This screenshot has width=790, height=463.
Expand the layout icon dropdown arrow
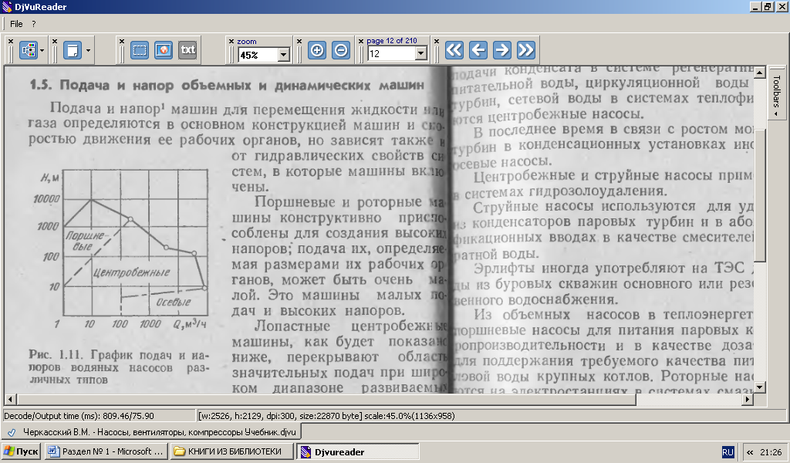click(42, 50)
